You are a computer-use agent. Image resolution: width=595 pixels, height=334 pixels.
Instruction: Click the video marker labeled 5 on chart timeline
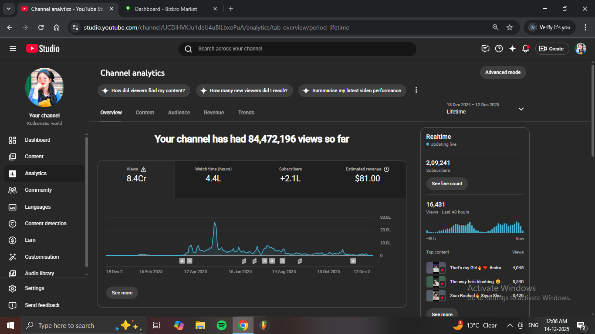pos(189,261)
